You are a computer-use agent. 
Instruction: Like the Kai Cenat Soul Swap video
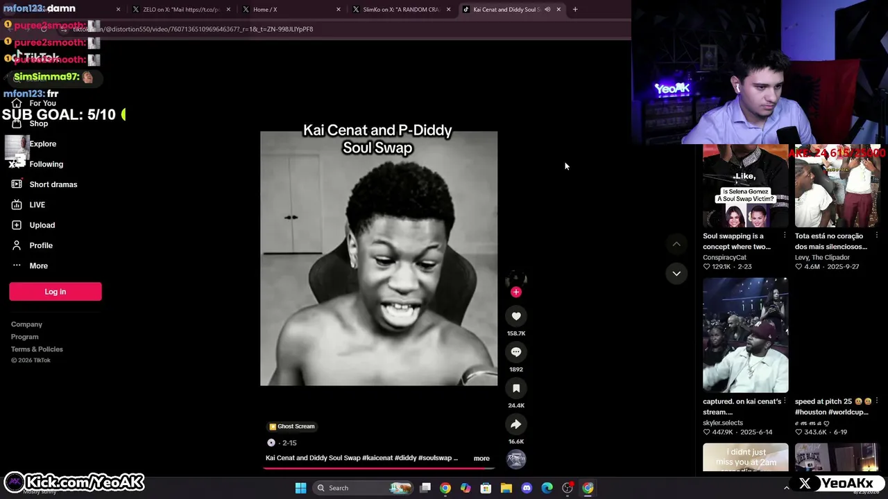[x=516, y=316]
